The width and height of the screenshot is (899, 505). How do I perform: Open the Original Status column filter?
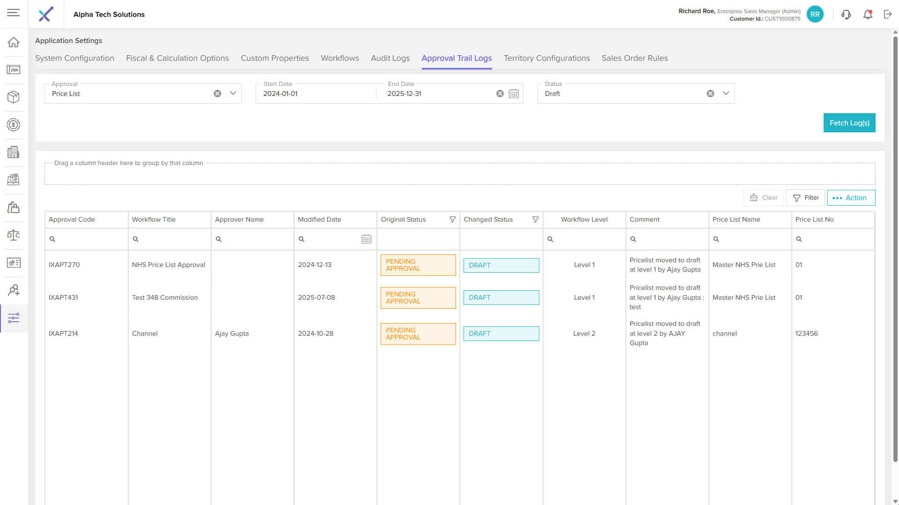tap(452, 219)
